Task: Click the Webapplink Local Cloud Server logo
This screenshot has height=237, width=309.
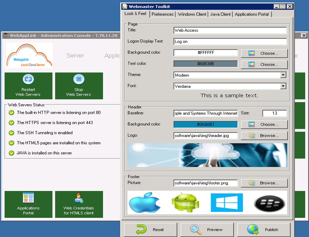Action: tap(30, 55)
